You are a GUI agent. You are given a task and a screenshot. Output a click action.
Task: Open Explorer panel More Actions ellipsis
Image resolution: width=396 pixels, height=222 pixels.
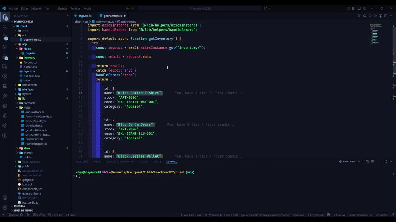pyautogui.click(x=67, y=16)
